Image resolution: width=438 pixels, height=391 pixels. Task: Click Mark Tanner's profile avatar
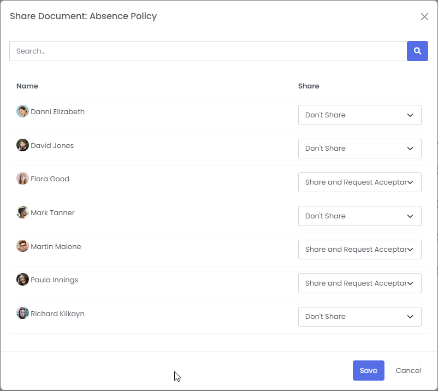pyautogui.click(x=22, y=212)
